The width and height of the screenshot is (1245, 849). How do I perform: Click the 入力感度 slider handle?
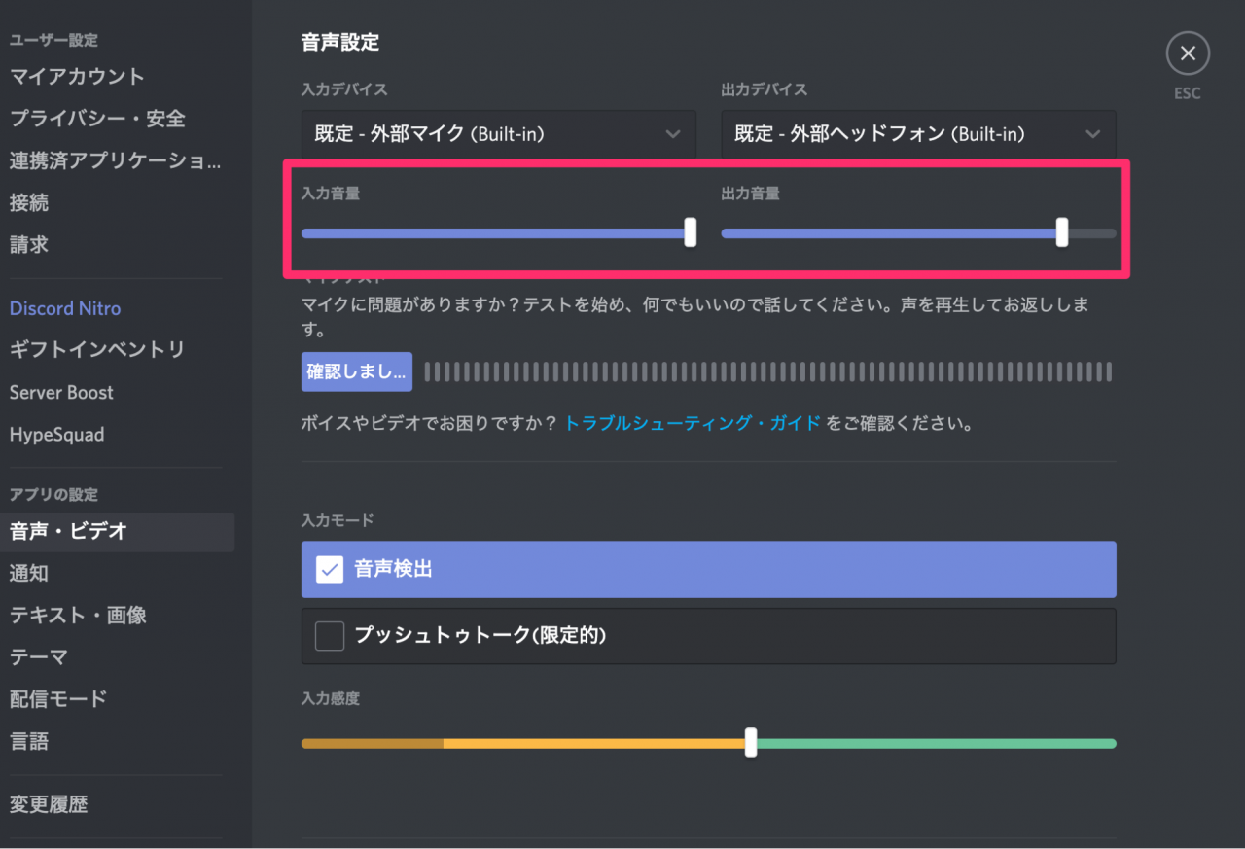(751, 743)
